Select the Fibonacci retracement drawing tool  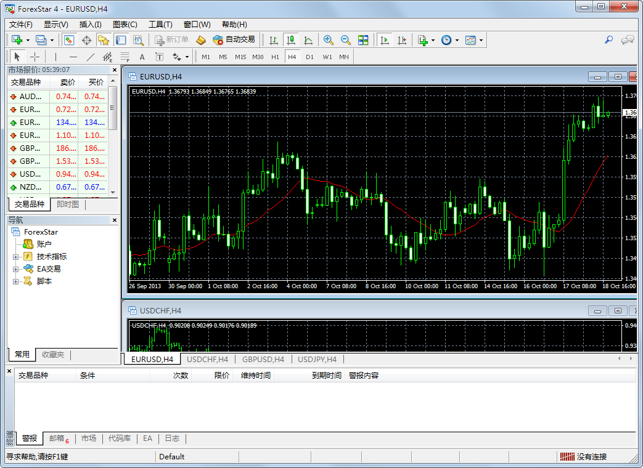pyautogui.click(x=125, y=56)
